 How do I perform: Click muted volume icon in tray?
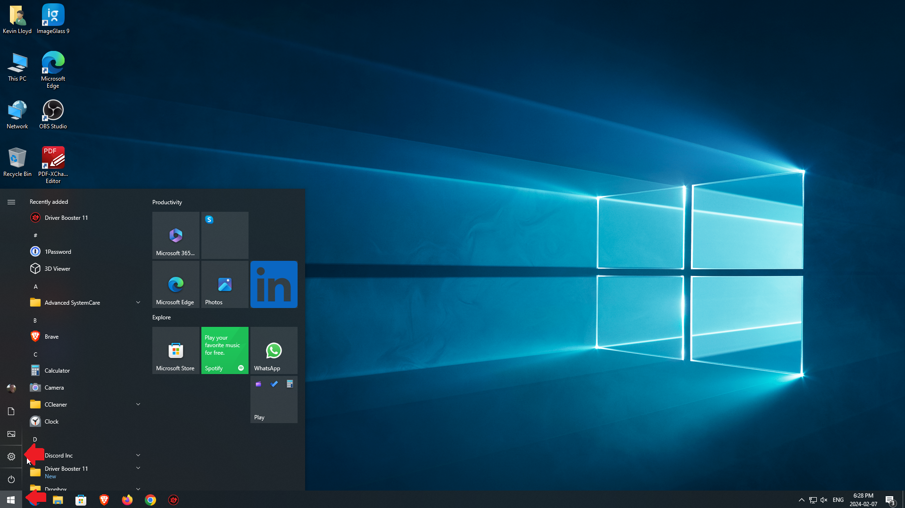click(x=824, y=500)
